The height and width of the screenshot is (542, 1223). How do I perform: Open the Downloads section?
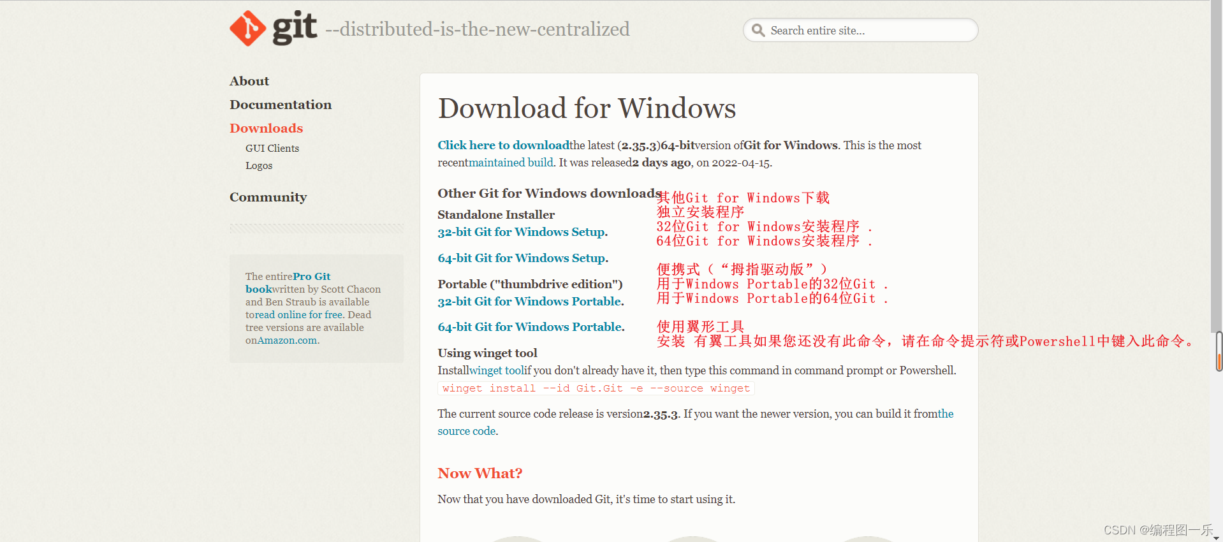[266, 128]
